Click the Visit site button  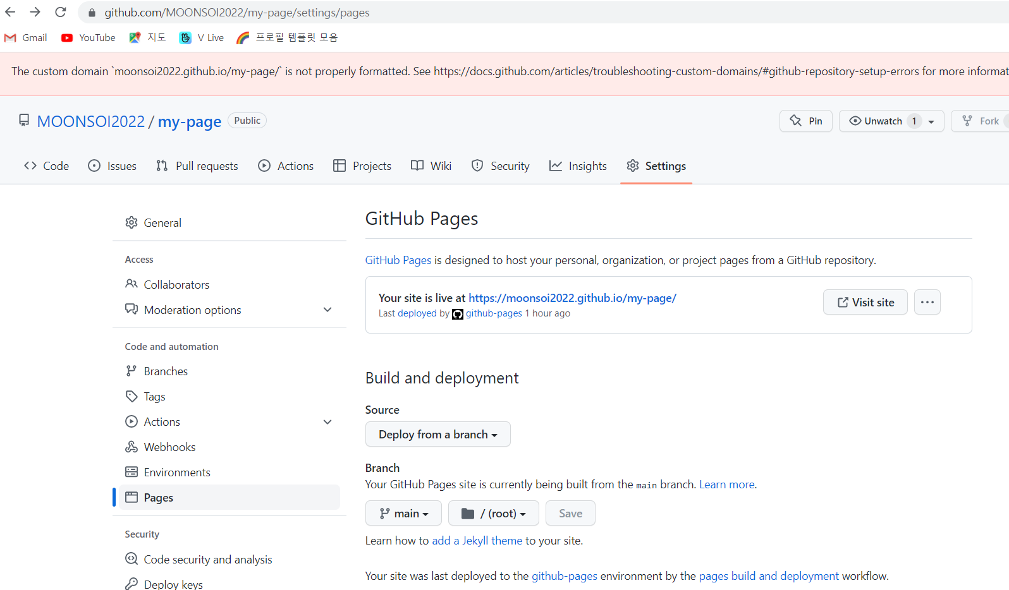click(865, 302)
